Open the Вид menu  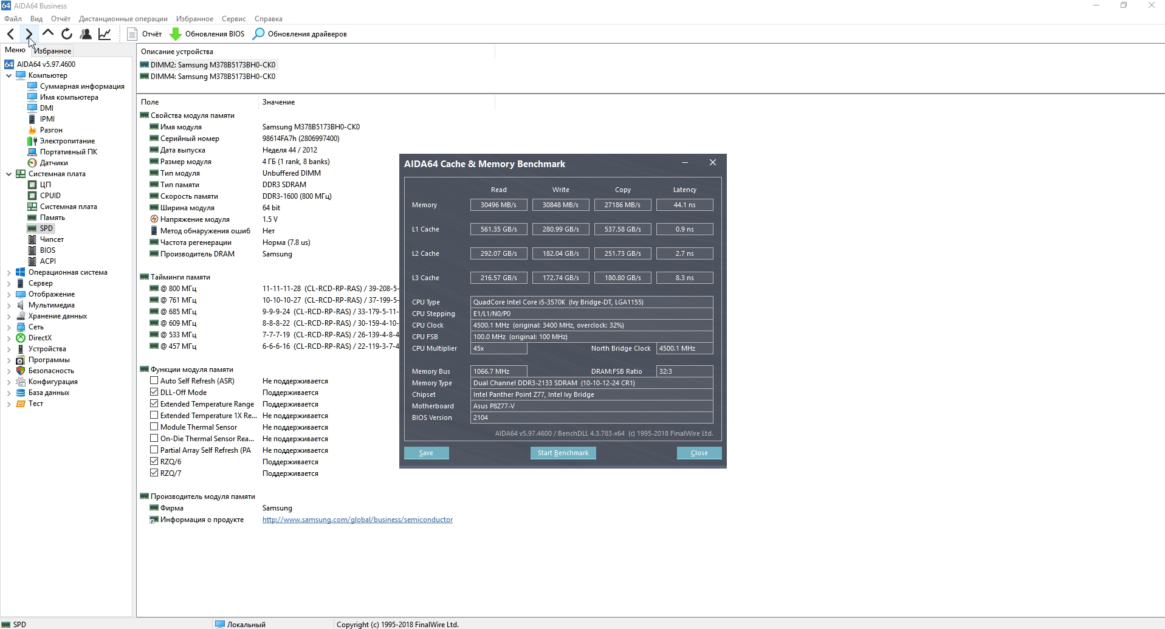point(36,19)
